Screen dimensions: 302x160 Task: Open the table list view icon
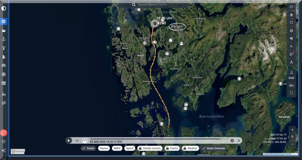pyautogui.click(x=4, y=83)
